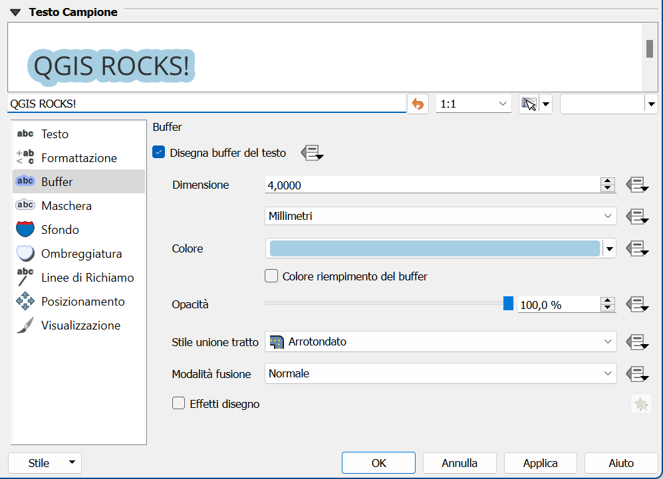663x479 pixels.
Task: Open data-defined override for Millimetri units
Action: point(637,217)
